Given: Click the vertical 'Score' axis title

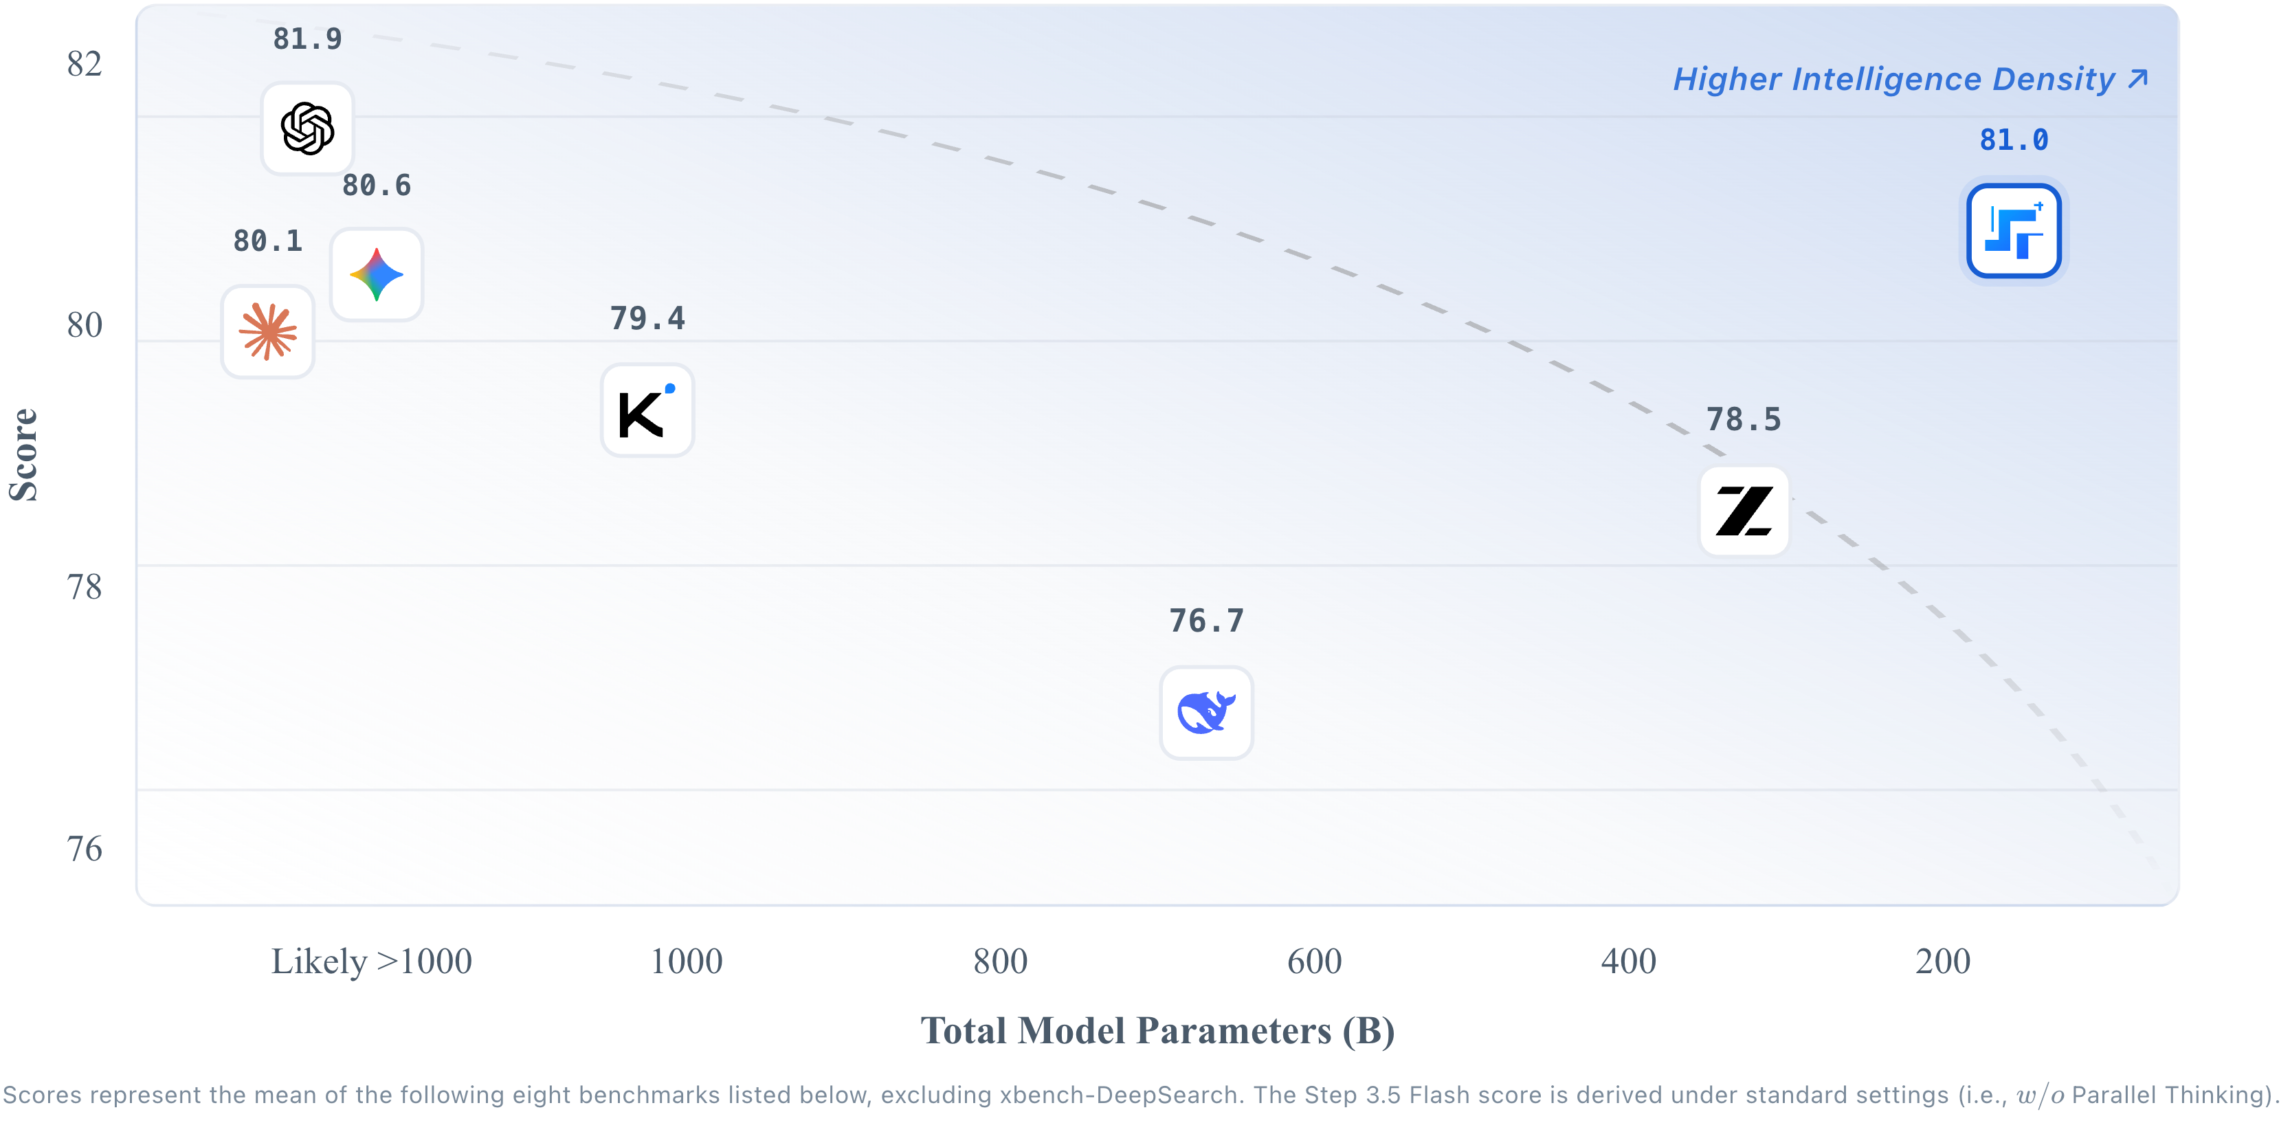Looking at the screenshot, I should pos(24,454).
